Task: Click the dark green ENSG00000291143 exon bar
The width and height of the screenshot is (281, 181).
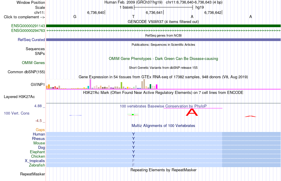Action: click(164, 26)
